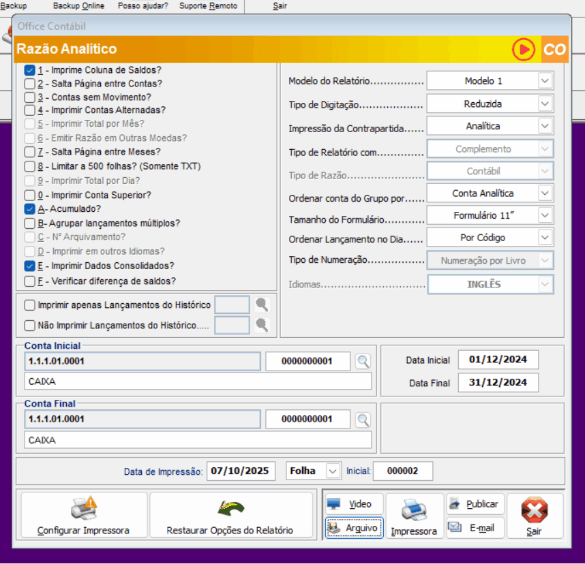Screen dimensions: 585x564
Task: Send report by E-mail
Action: [475, 527]
